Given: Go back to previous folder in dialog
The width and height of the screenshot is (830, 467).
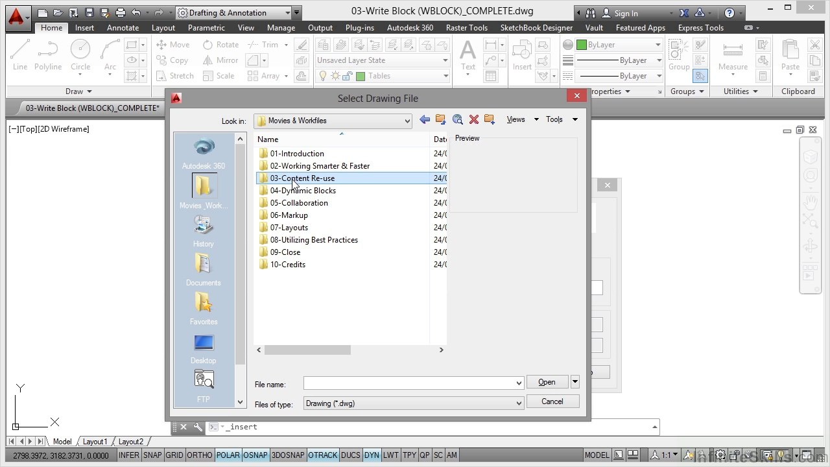Looking at the screenshot, I should click(x=425, y=119).
